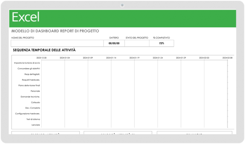Image resolution: width=245 pixels, height=144 pixels.
Task: Click the 2024-01-14 date axis label
Action: [111, 58]
